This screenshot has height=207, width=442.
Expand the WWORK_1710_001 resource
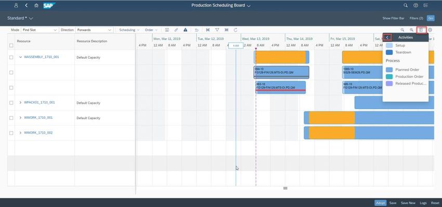(x=20, y=118)
